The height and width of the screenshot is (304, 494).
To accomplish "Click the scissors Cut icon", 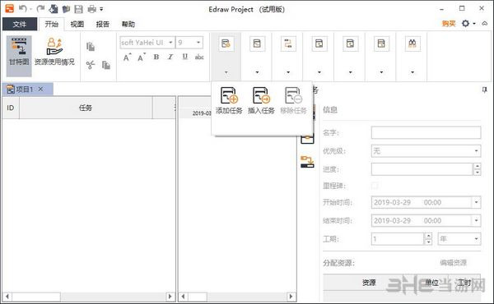I will (x=91, y=65).
